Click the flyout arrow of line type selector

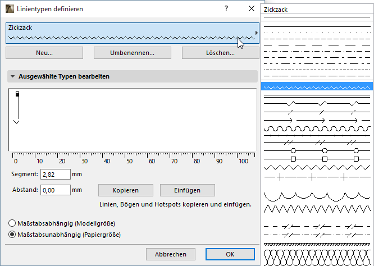tap(257, 33)
